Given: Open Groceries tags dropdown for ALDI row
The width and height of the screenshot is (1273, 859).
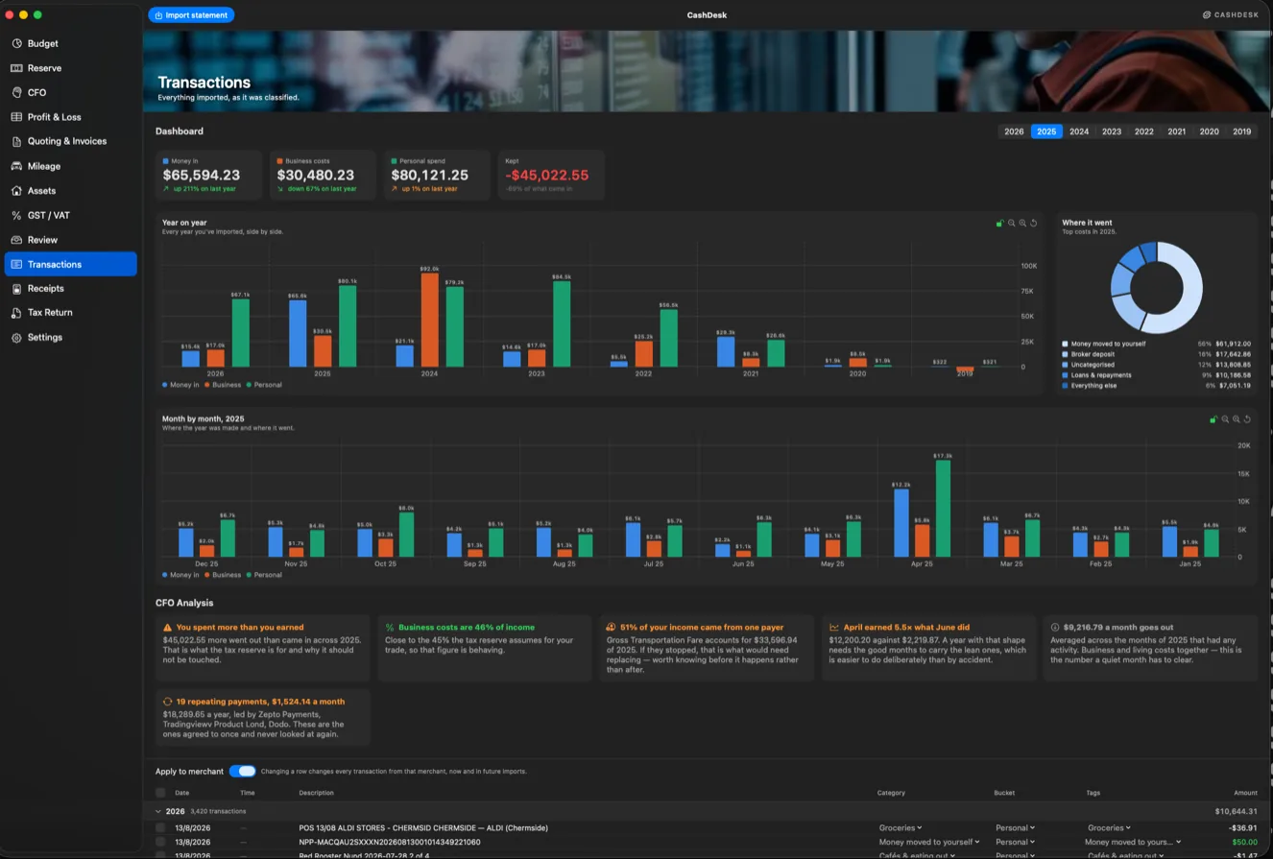Looking at the screenshot, I should coord(1109,827).
